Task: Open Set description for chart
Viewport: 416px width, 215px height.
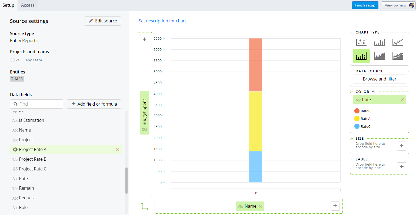Action: tap(164, 21)
